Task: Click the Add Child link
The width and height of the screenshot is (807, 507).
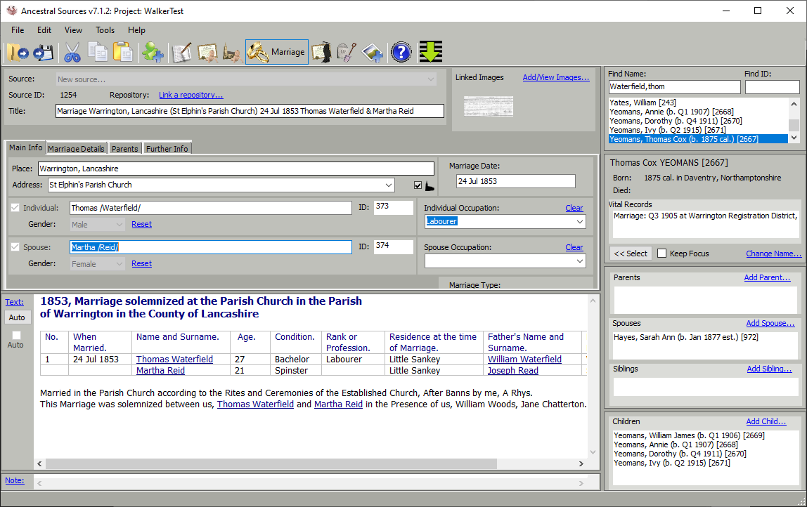Action: [x=766, y=421]
